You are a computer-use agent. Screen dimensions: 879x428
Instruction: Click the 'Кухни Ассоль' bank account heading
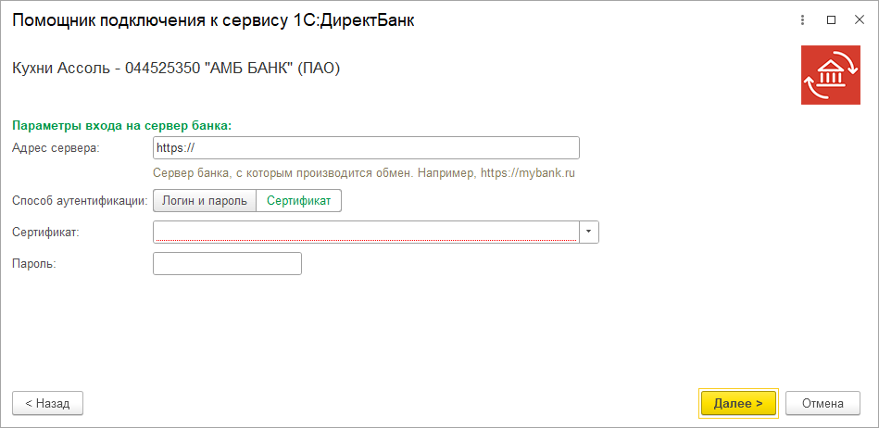coord(177,68)
